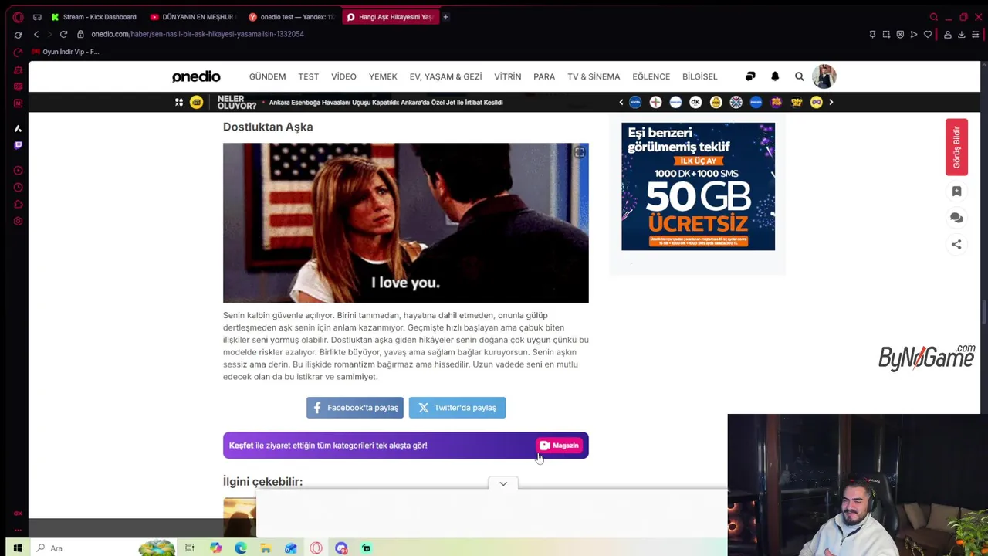Image resolution: width=988 pixels, height=556 pixels.
Task: Open onedio notifications bell
Action: coord(775,76)
